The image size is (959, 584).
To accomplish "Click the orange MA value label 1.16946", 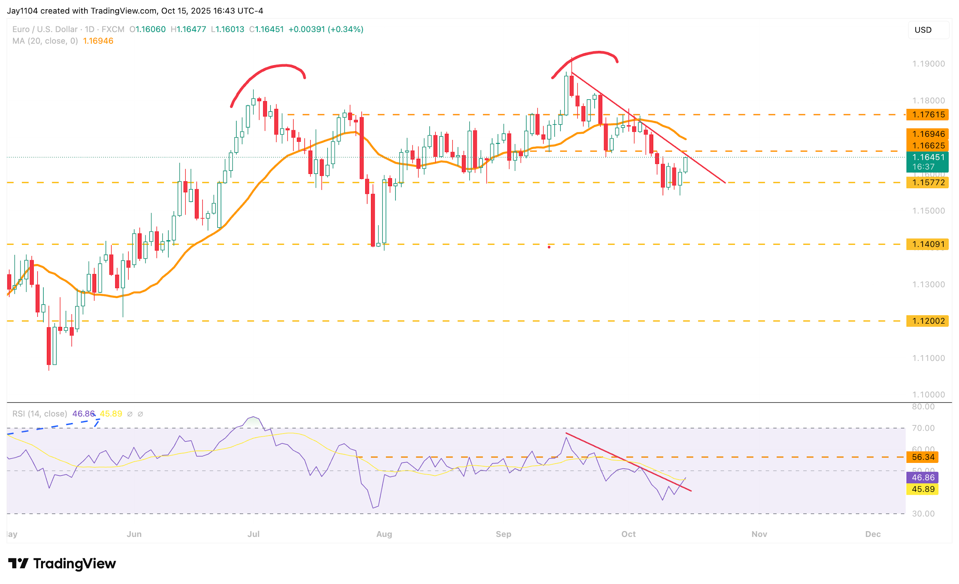I will (928, 134).
